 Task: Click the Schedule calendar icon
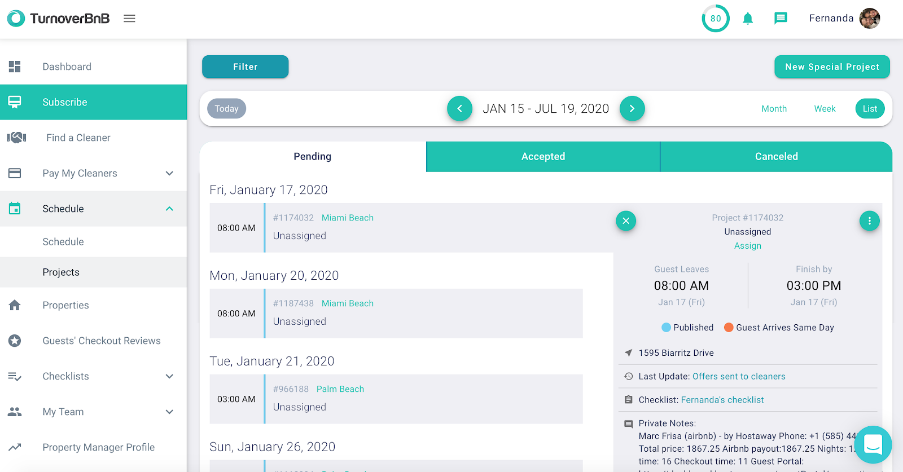coord(15,209)
